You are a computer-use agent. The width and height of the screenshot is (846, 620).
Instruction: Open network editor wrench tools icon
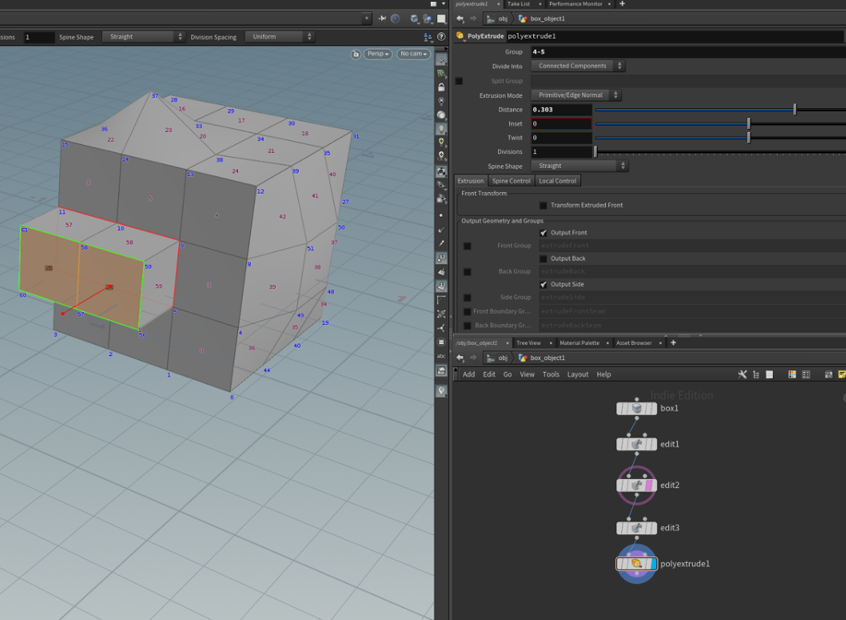pos(743,375)
